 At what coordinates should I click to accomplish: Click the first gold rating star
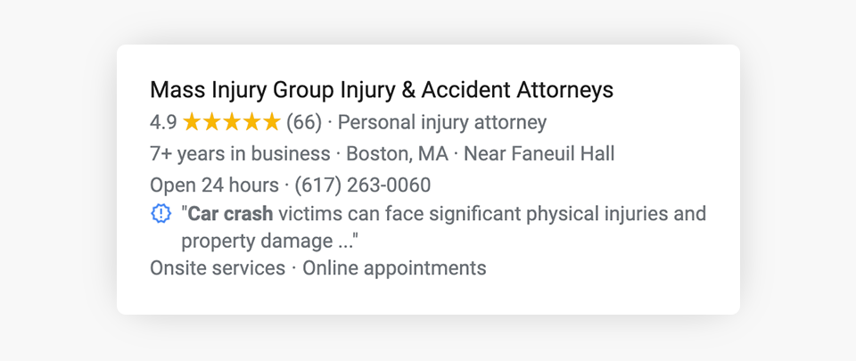click(192, 122)
